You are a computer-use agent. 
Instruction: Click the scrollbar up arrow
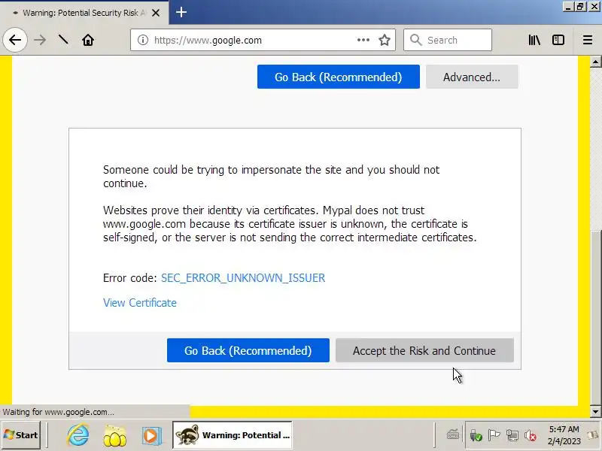595,62
